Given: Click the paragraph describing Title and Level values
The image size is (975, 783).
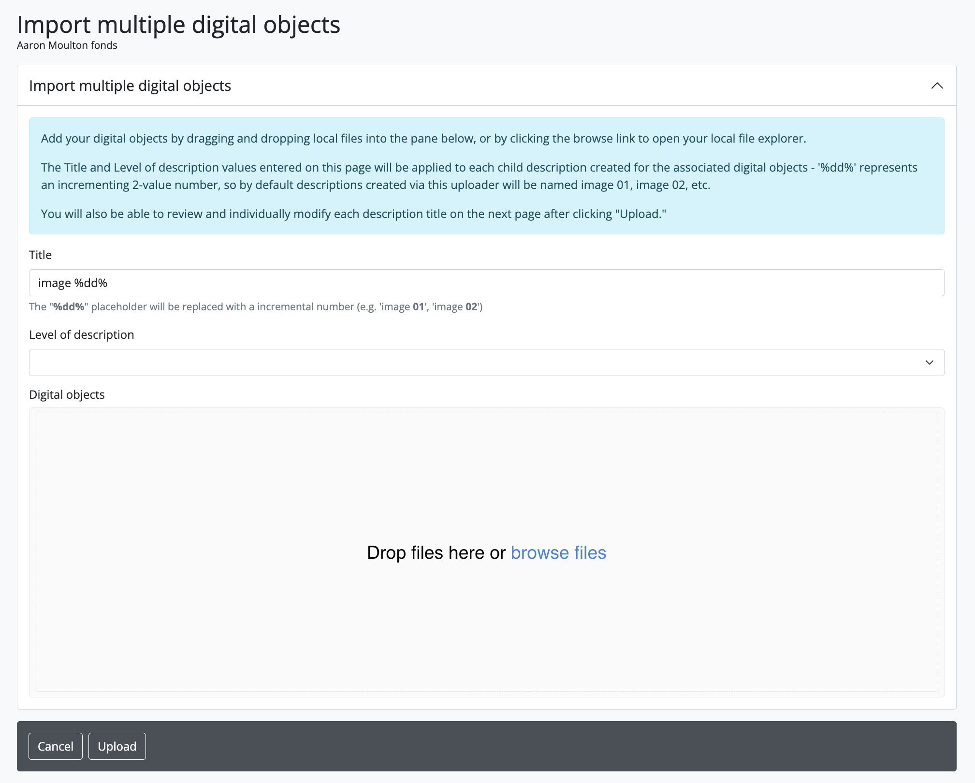Looking at the screenshot, I should [479, 176].
